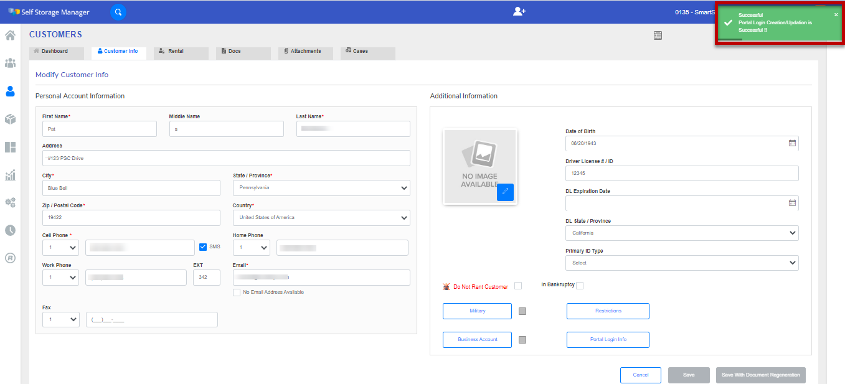Open the Date of Birth calendar icon
845x384 pixels.
pyautogui.click(x=792, y=143)
